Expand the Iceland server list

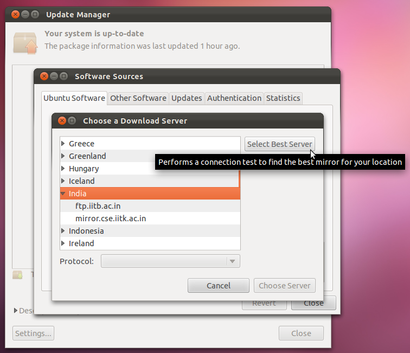tap(63, 181)
